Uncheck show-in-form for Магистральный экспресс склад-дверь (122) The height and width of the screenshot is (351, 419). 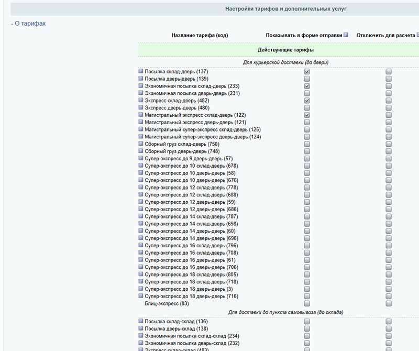point(307,115)
